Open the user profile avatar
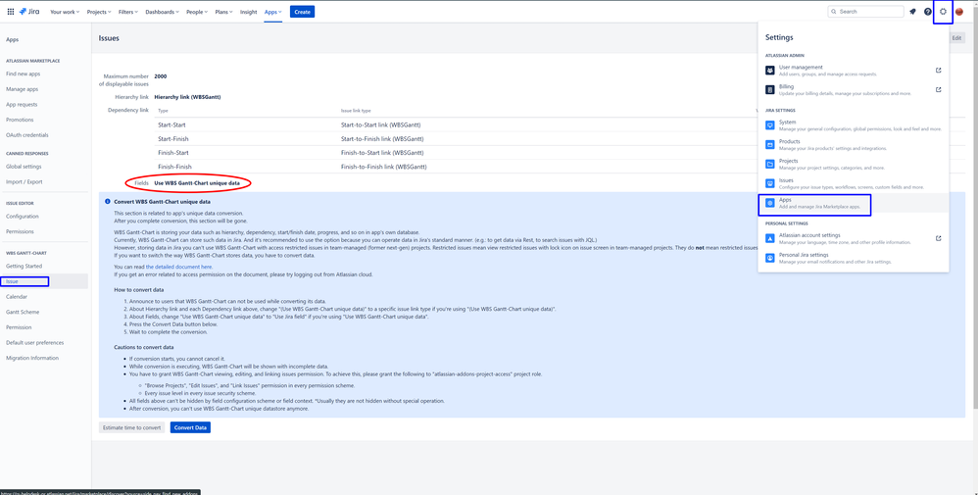Image resolution: width=978 pixels, height=495 pixels. point(959,11)
